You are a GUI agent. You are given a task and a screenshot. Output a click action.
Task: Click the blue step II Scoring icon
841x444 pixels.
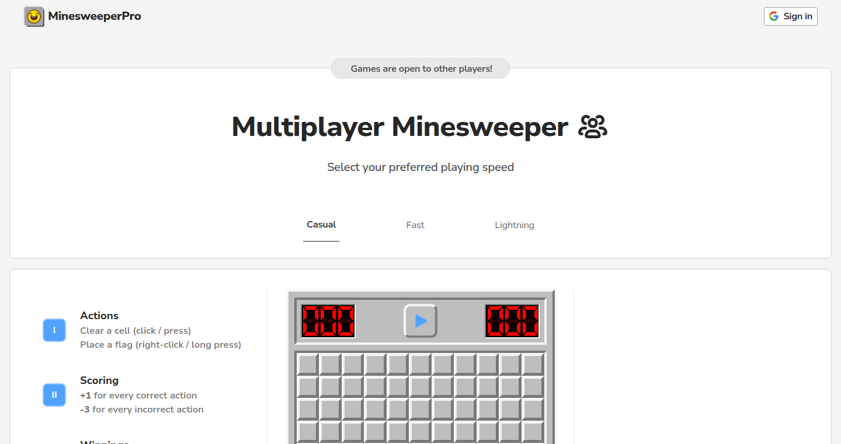click(x=54, y=395)
